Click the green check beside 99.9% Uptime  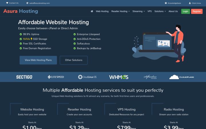(21, 34)
